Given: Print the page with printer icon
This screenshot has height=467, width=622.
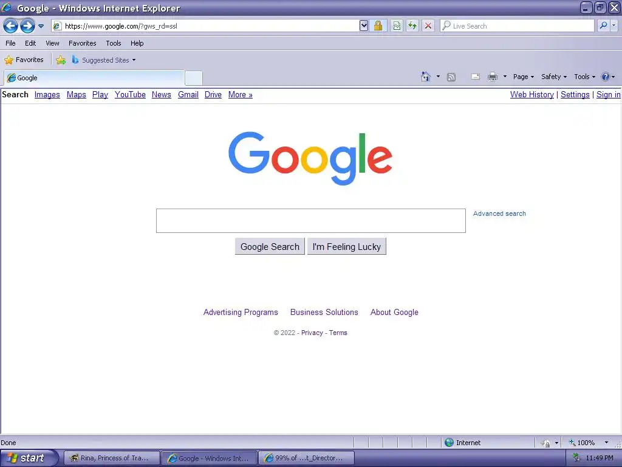Looking at the screenshot, I should [x=492, y=77].
